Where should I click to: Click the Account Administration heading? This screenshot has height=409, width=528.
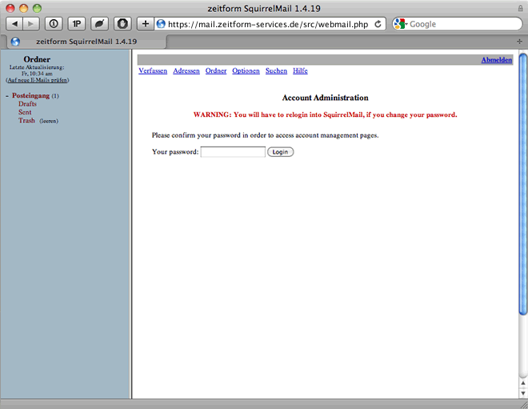(326, 98)
